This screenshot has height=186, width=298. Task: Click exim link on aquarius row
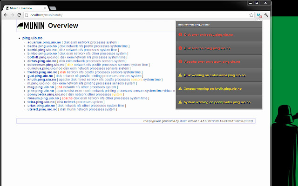click(x=74, y=42)
